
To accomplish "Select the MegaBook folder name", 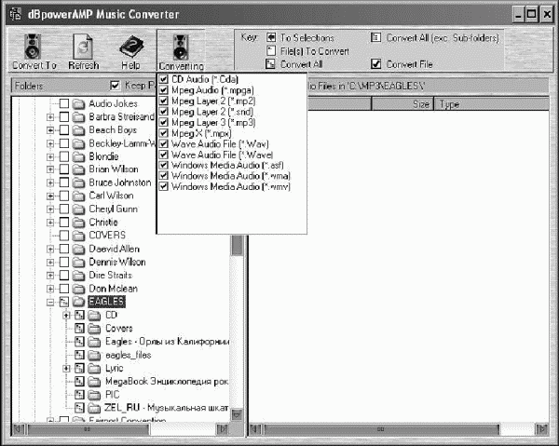I will tap(167, 382).
